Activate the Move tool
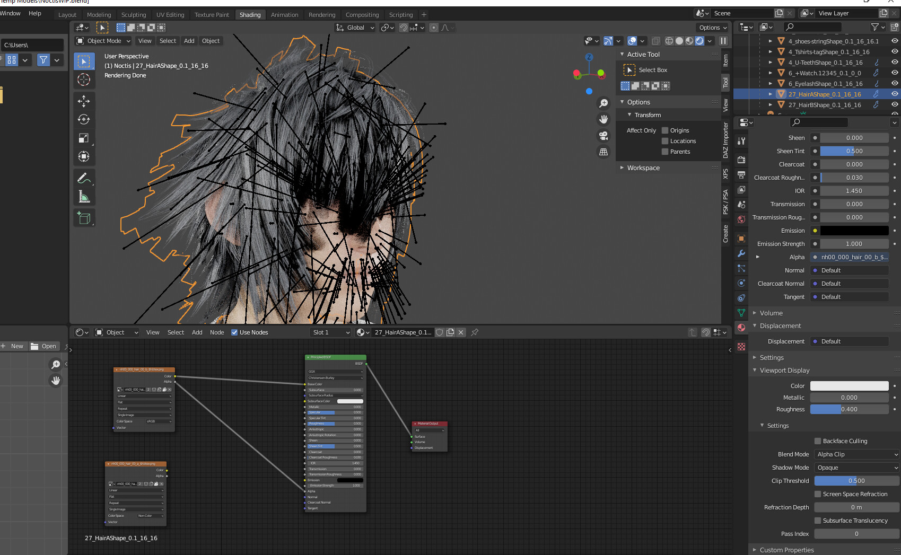Image resolution: width=901 pixels, height=555 pixels. (x=84, y=101)
